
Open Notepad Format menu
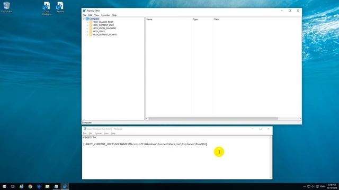click(98, 134)
